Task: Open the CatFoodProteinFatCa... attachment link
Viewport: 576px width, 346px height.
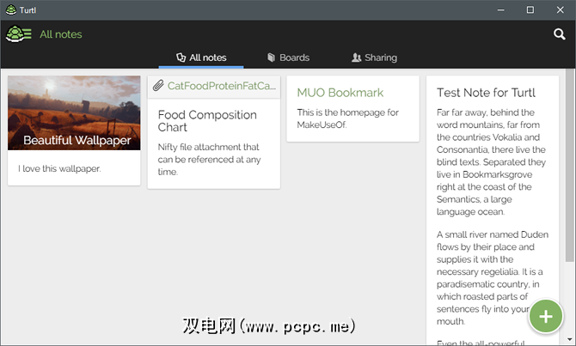Action: click(x=221, y=86)
